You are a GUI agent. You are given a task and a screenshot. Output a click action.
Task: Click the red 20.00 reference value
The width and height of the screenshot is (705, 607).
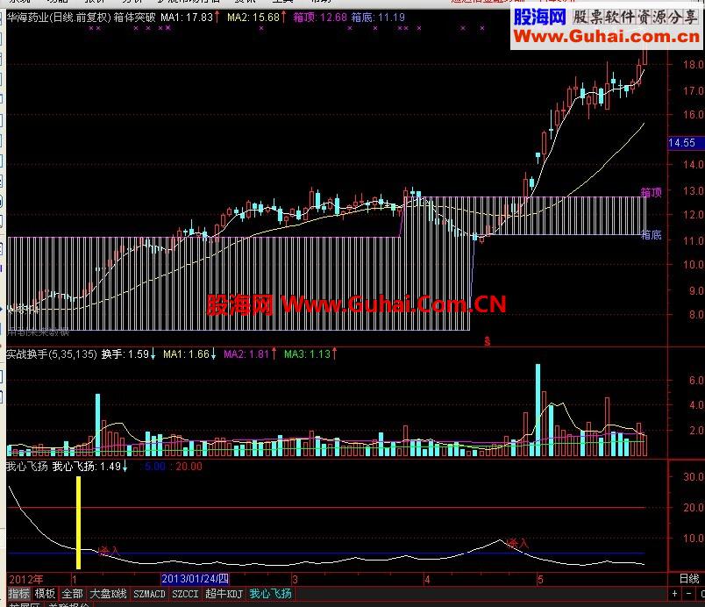(189, 467)
